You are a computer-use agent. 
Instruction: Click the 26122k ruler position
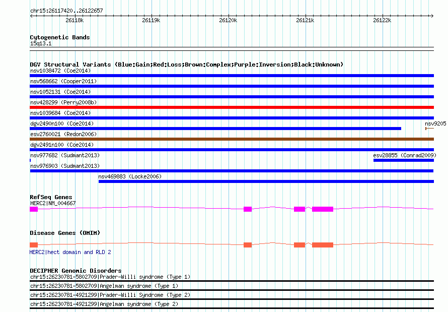tap(382, 20)
